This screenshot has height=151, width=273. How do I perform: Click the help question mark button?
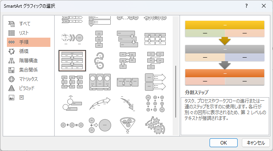pos(246,6)
